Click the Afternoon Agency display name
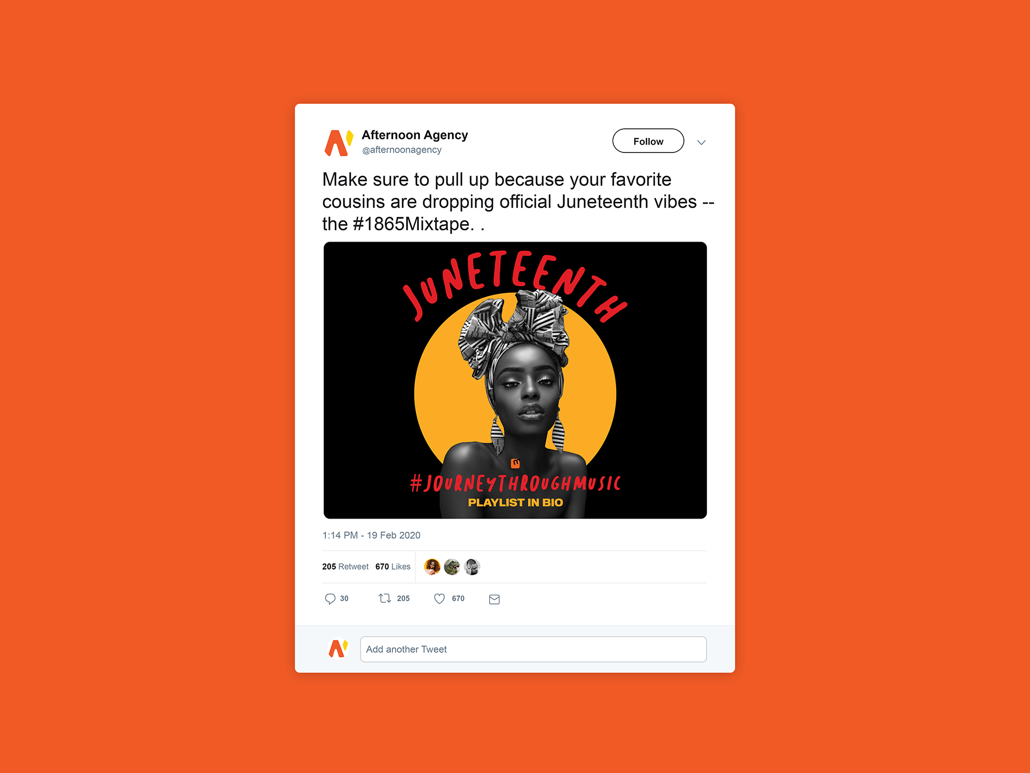Viewport: 1030px width, 773px height. pos(415,135)
